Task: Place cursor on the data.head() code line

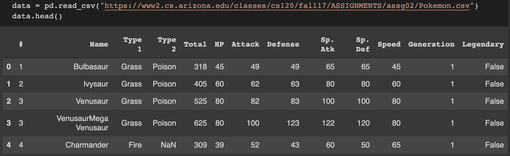Action: (37, 16)
